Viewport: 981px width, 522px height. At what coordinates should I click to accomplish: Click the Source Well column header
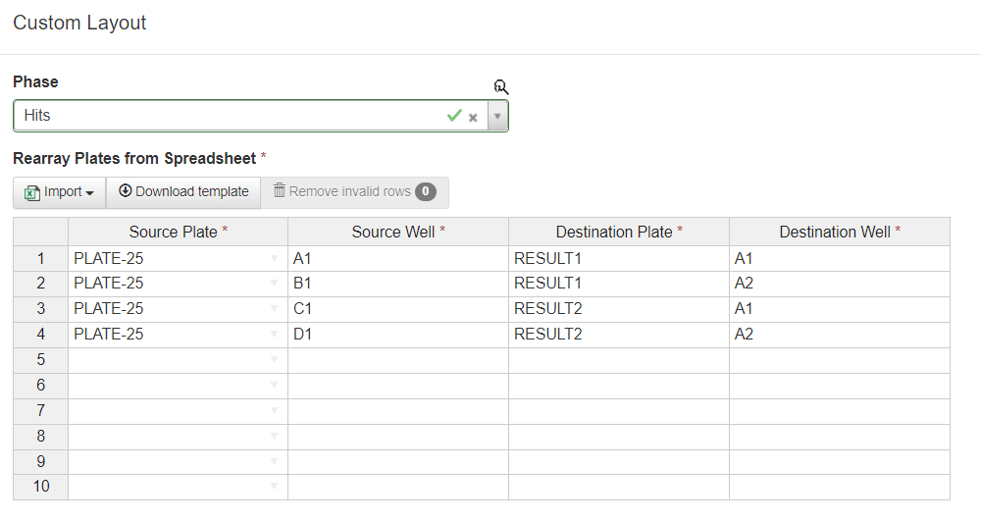point(397,233)
